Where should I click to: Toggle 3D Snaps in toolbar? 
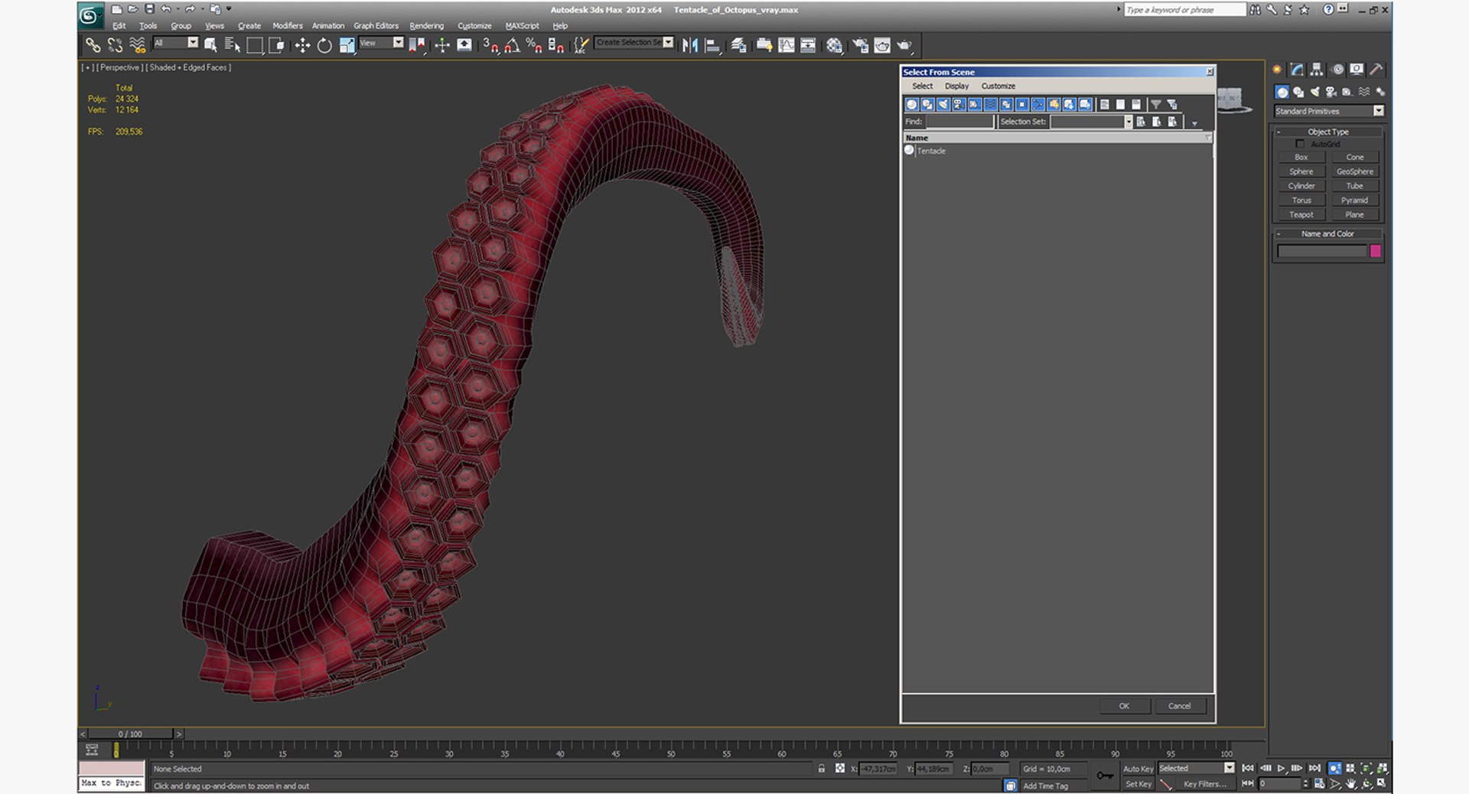click(x=490, y=46)
